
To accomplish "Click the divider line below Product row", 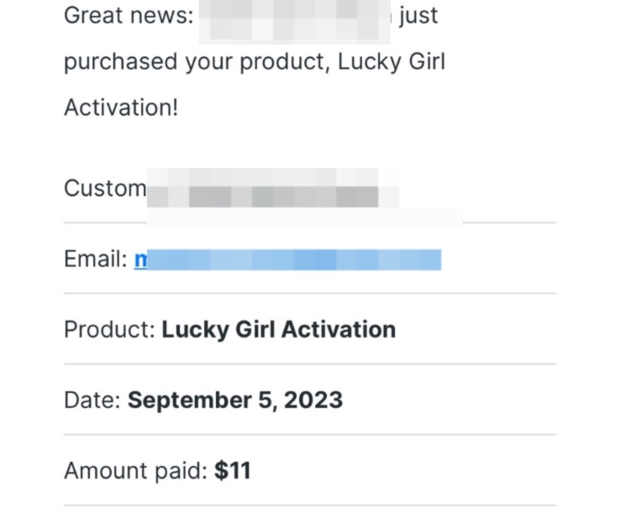I will click(x=309, y=364).
